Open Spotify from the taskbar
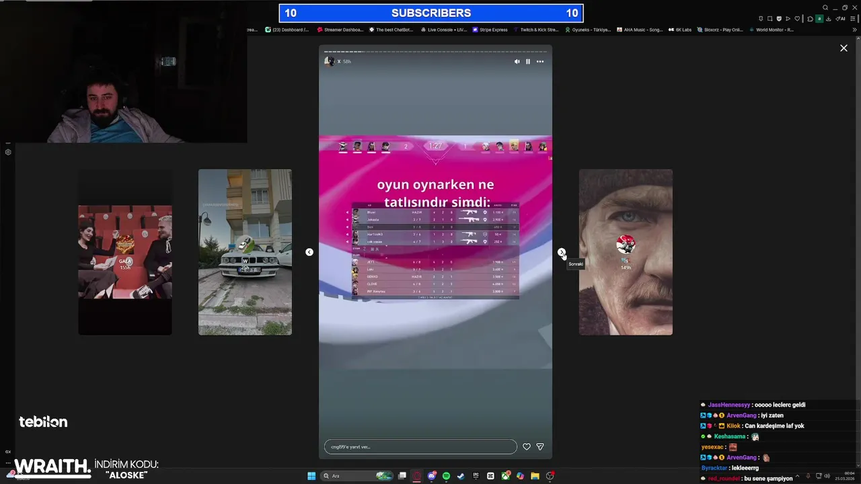The width and height of the screenshot is (861, 484). pyautogui.click(x=446, y=476)
